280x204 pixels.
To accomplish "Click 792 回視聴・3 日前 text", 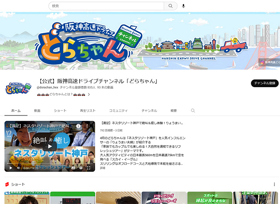I will (x=111, y=130).
